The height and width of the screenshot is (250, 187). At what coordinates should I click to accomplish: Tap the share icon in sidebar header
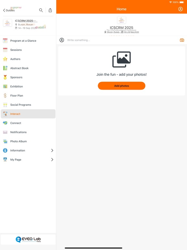point(50,10)
